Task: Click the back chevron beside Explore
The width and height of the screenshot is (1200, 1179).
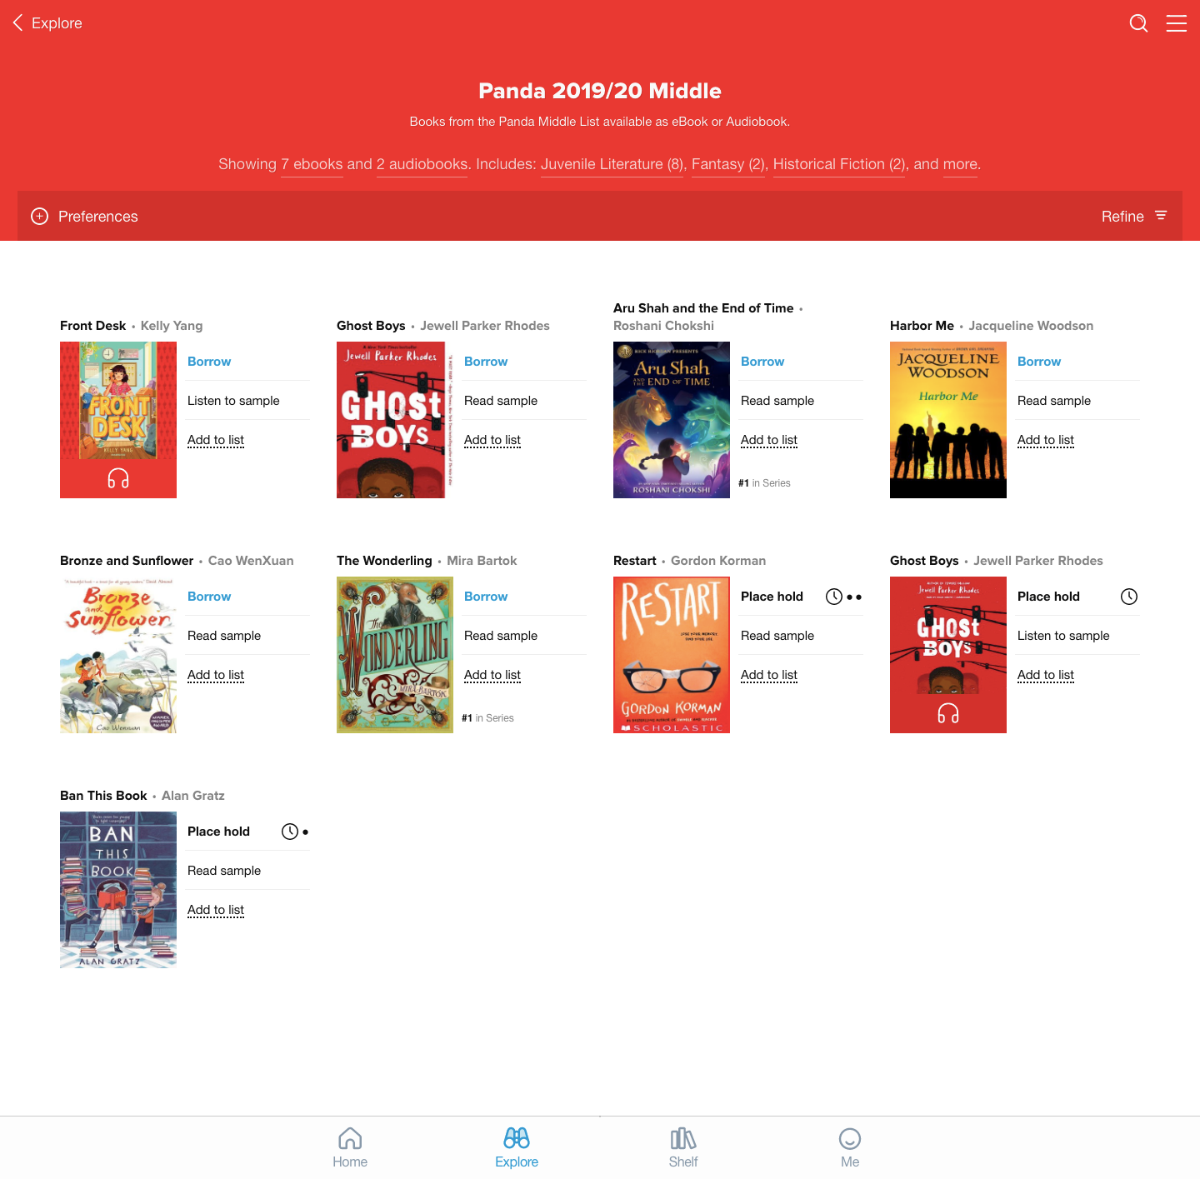Action: coord(17,22)
